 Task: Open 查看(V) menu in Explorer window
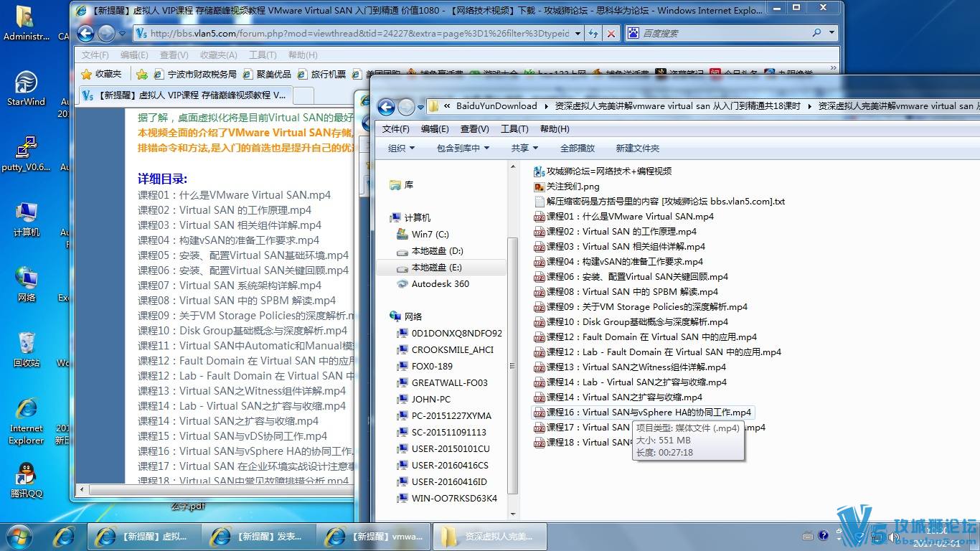pos(474,129)
